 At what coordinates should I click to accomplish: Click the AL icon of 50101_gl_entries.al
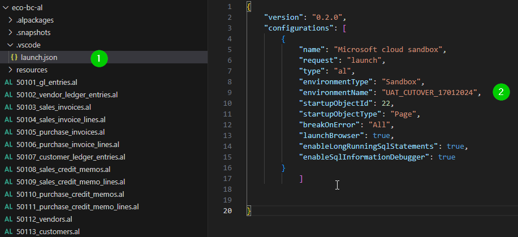[x=8, y=83]
